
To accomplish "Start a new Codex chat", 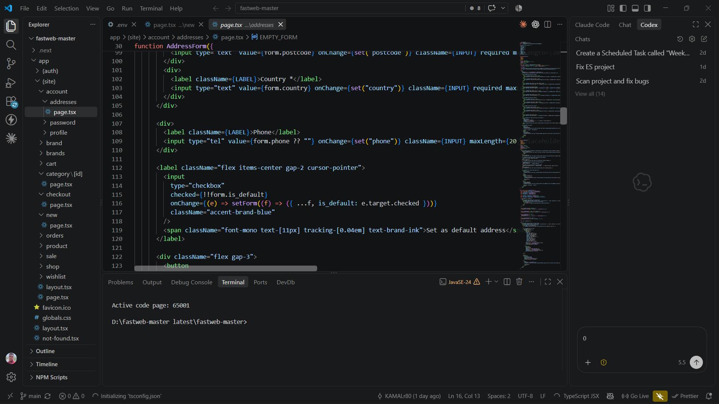I will (704, 39).
